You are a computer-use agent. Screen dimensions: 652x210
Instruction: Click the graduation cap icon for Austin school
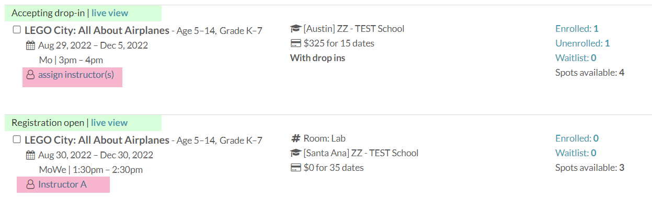pos(295,29)
